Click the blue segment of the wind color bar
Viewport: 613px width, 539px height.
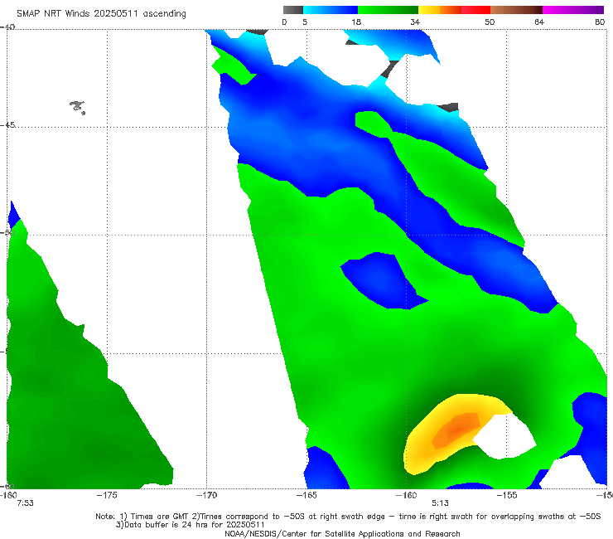click(331, 10)
